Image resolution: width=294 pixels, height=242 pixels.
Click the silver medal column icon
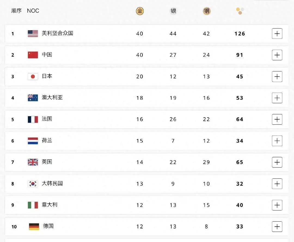point(173,11)
